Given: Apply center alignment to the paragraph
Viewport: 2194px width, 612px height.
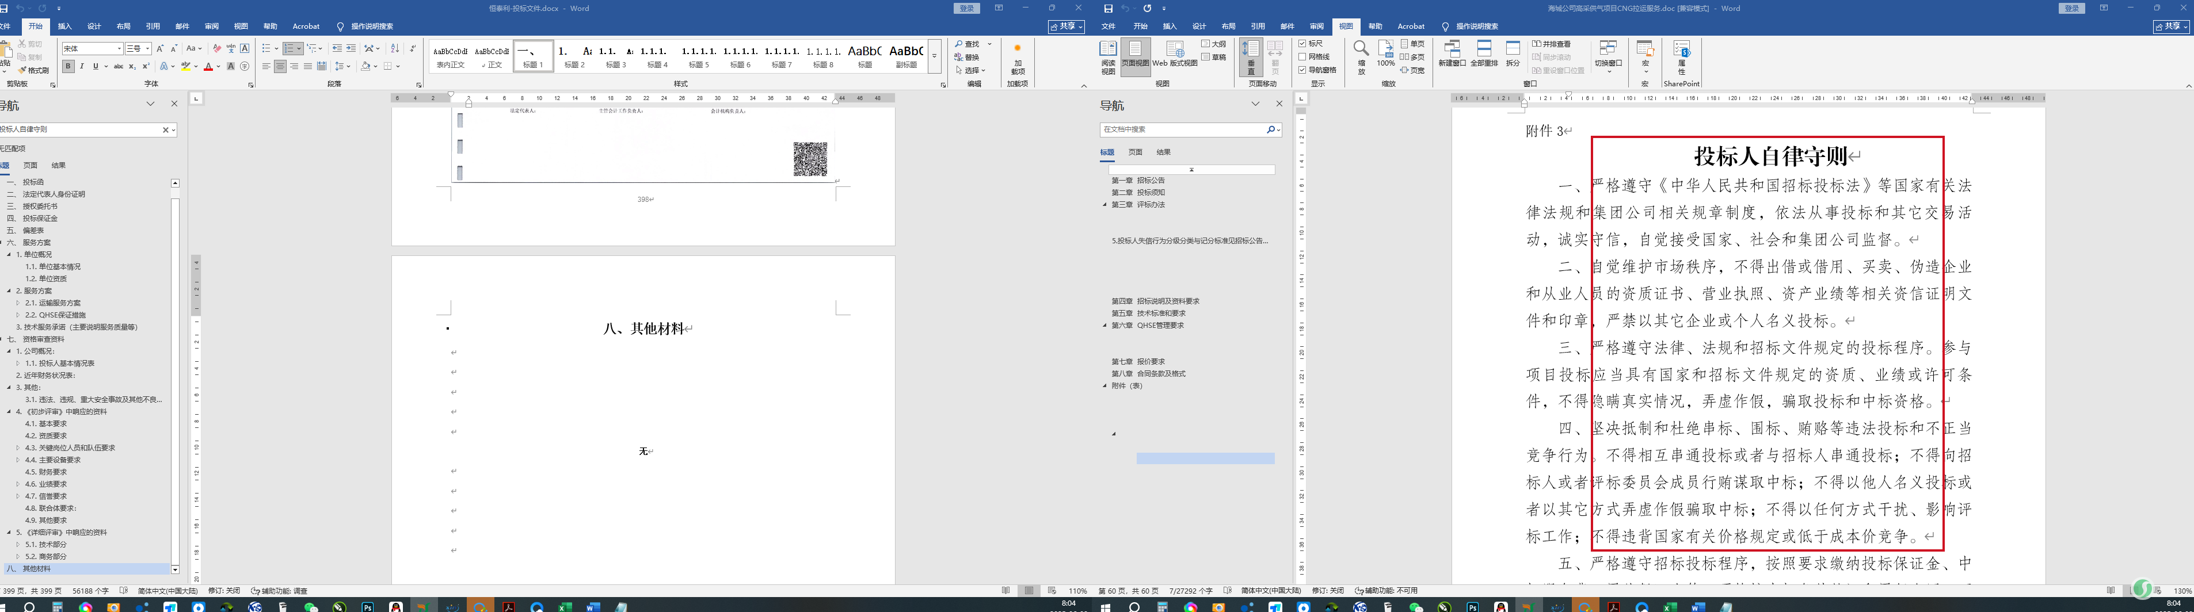Looking at the screenshot, I should pyautogui.click(x=280, y=66).
